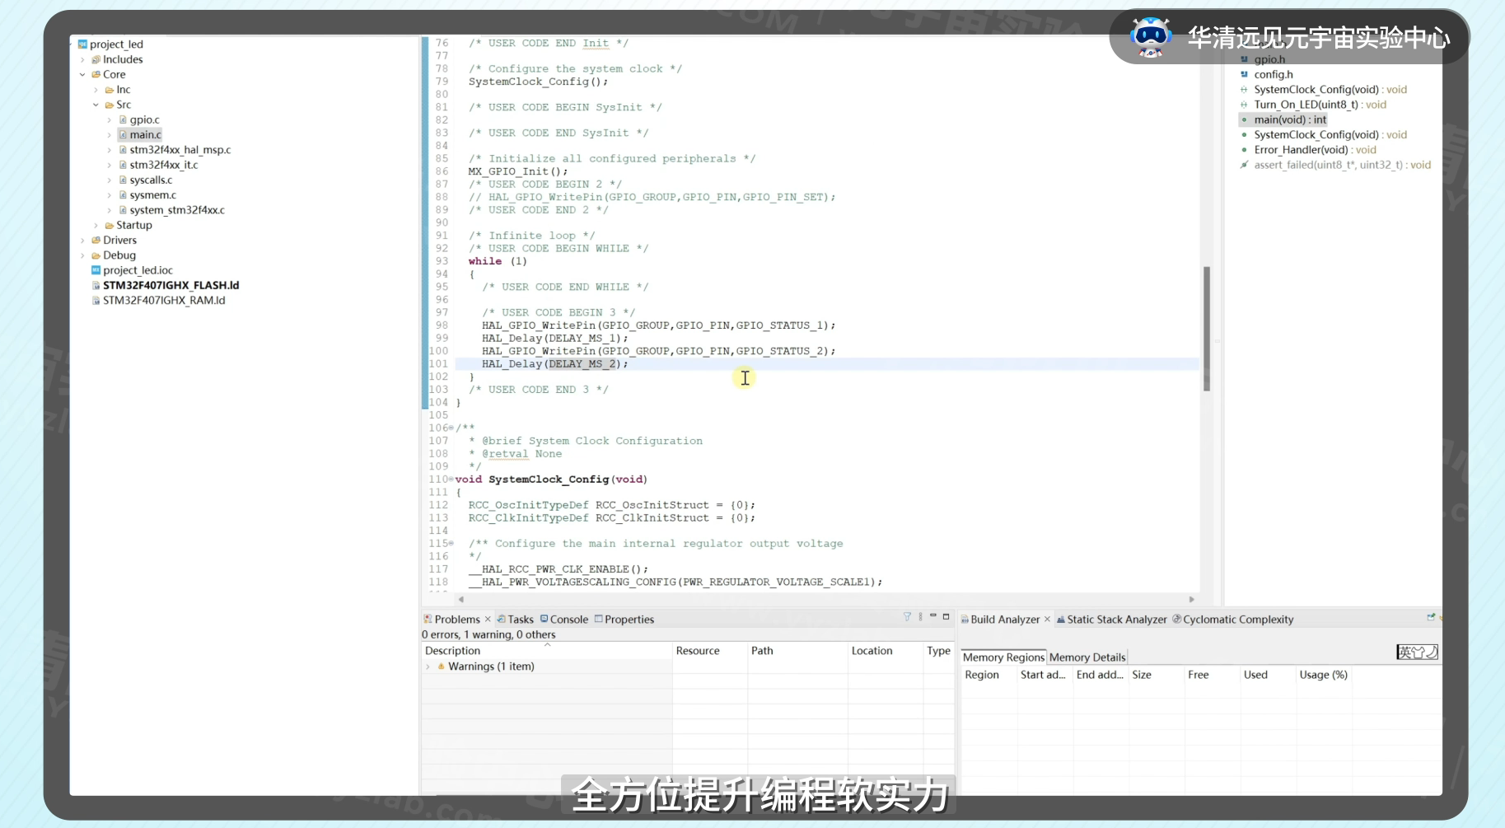Click the editor horizontal scroll left arrow
The height and width of the screenshot is (828, 1505).
tap(461, 600)
